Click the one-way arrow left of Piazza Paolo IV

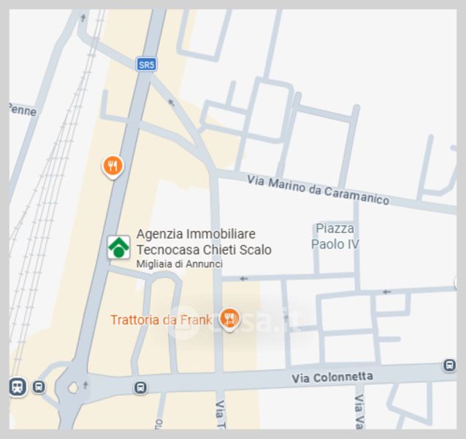pos(244,279)
